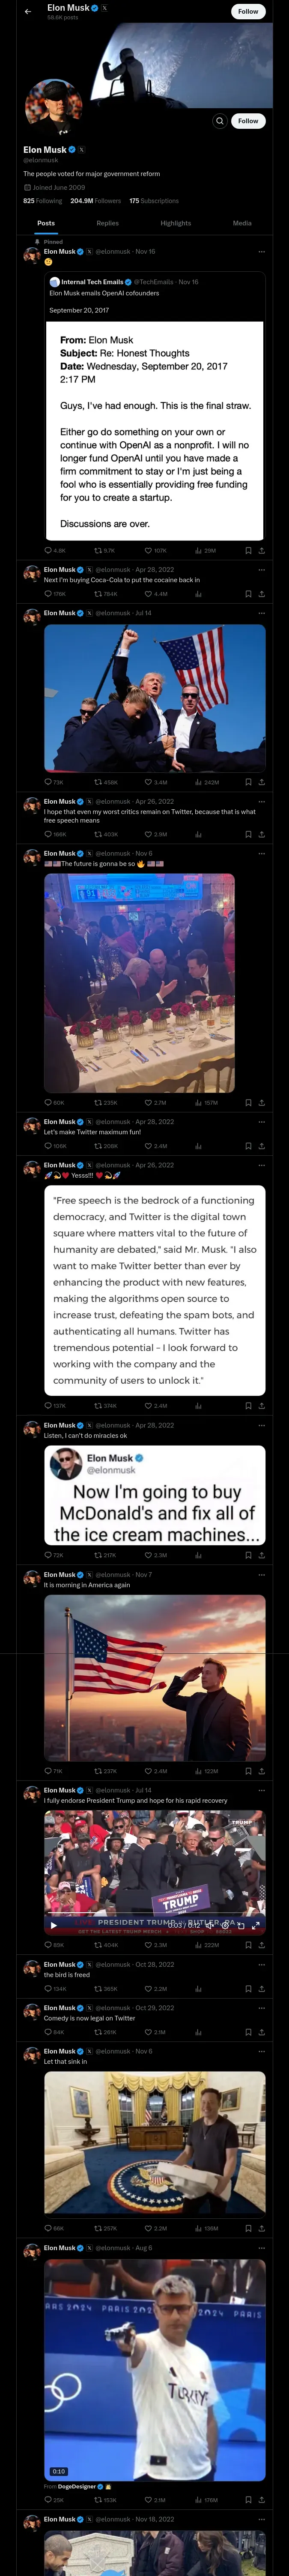Open the Highlights tab
This screenshot has width=289, height=2576.
[x=176, y=223]
